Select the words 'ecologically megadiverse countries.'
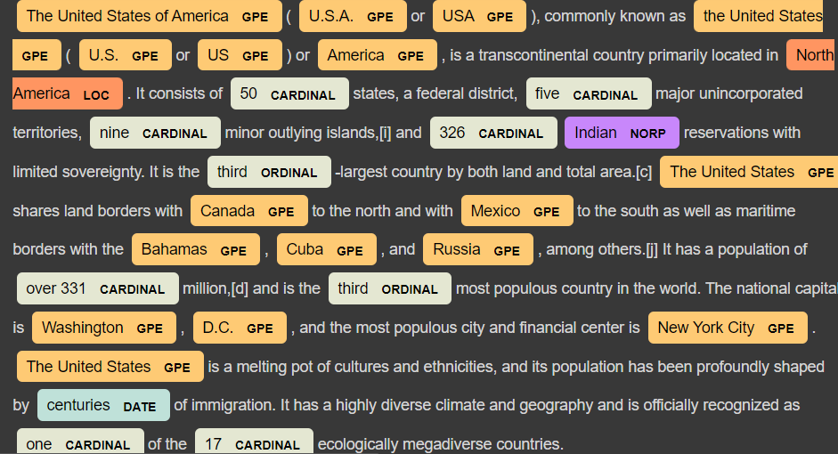Image resolution: width=838 pixels, height=454 pixels. (x=441, y=444)
